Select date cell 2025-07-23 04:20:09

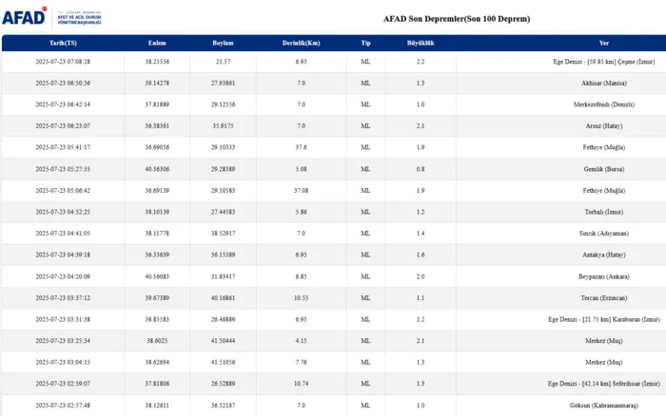pyautogui.click(x=63, y=276)
